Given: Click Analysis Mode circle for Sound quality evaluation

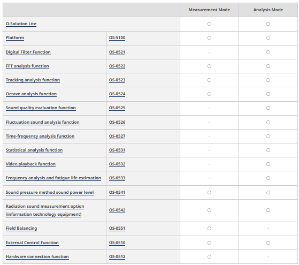Looking at the screenshot, I should [269, 108].
